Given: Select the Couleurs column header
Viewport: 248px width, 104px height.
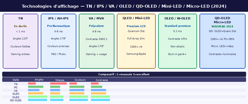Looking at the screenshot, I should point(80,80).
